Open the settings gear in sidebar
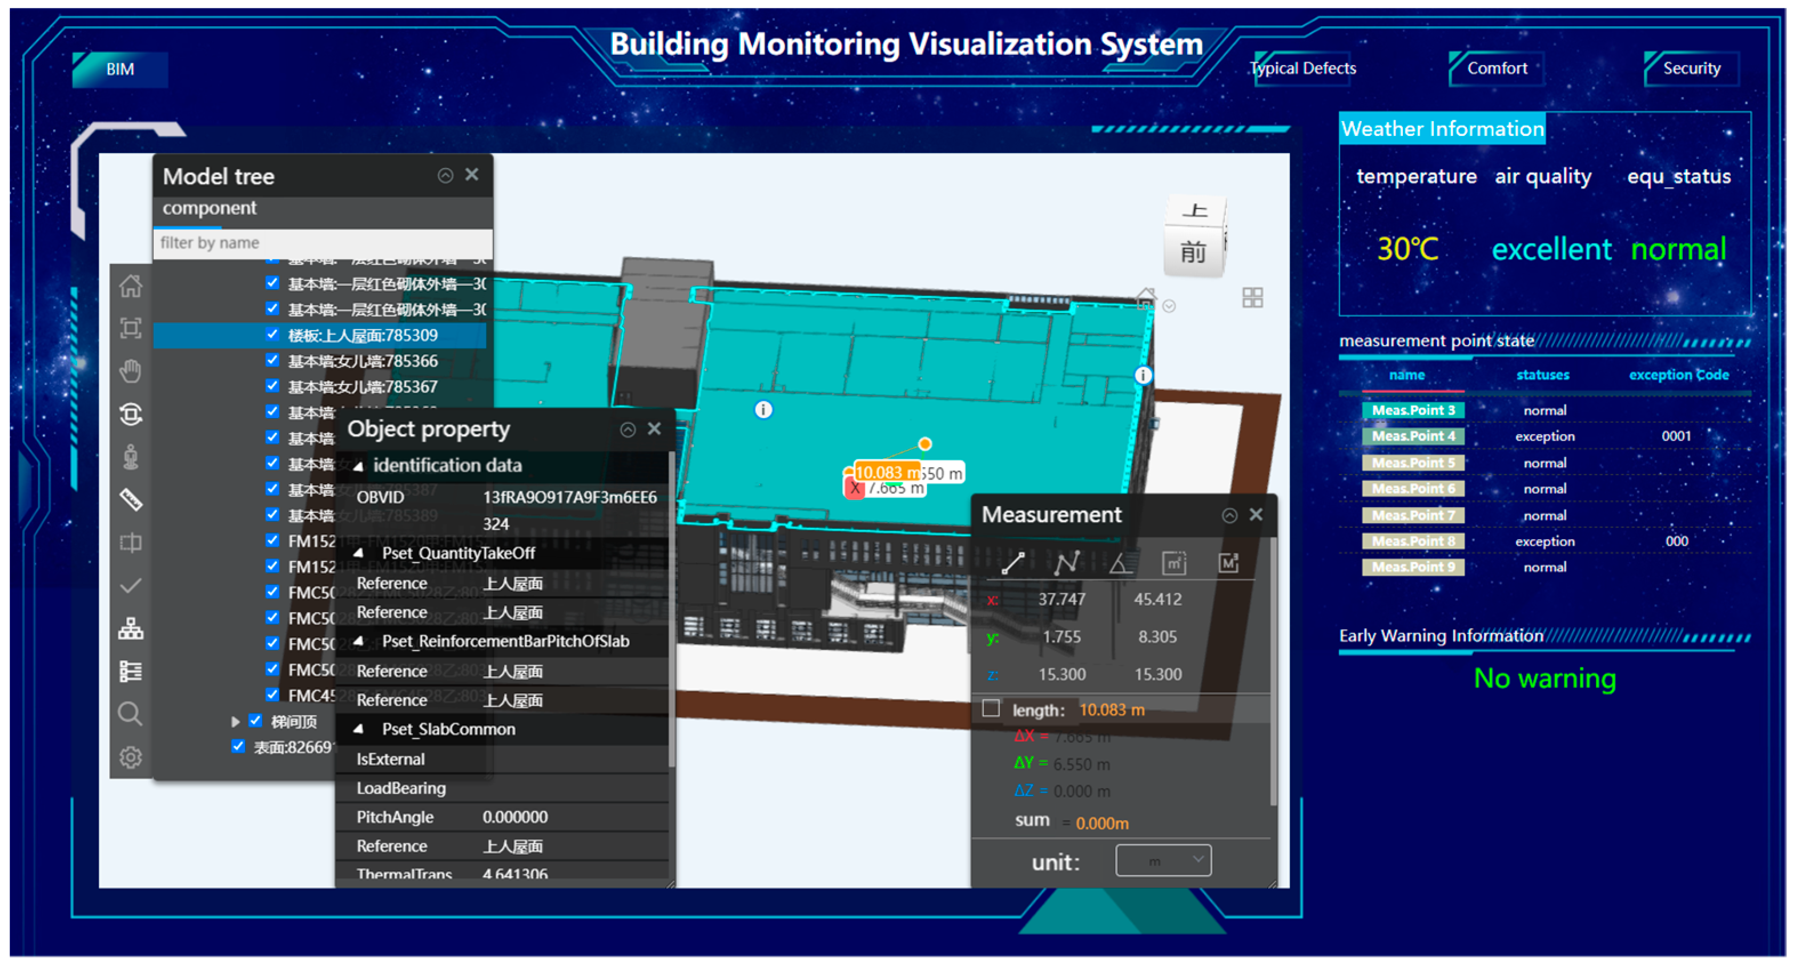Viewport: 1798px width, 973px height. click(131, 757)
